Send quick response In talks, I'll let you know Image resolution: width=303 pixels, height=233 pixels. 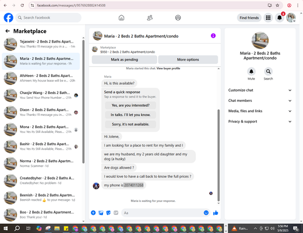click(x=130, y=115)
